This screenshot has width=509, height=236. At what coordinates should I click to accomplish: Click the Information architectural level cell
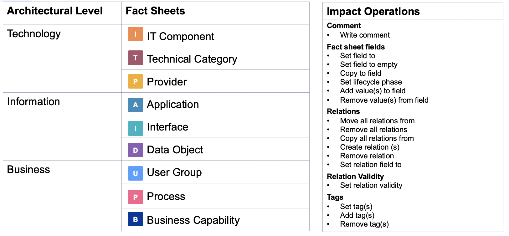[x=62, y=126]
